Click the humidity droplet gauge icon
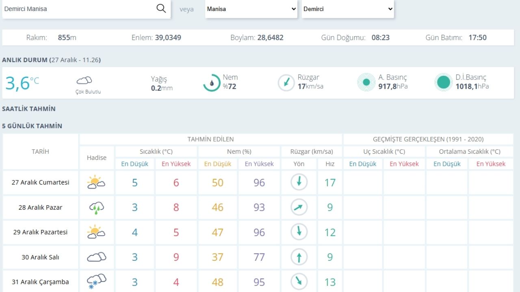Screen dimensions: 520x292 [x=212, y=83]
